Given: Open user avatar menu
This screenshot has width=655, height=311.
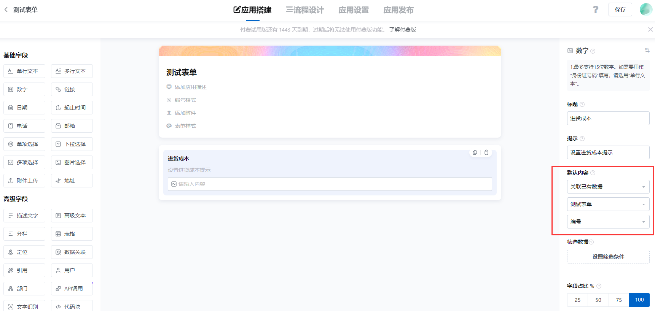Looking at the screenshot, I should (x=646, y=10).
